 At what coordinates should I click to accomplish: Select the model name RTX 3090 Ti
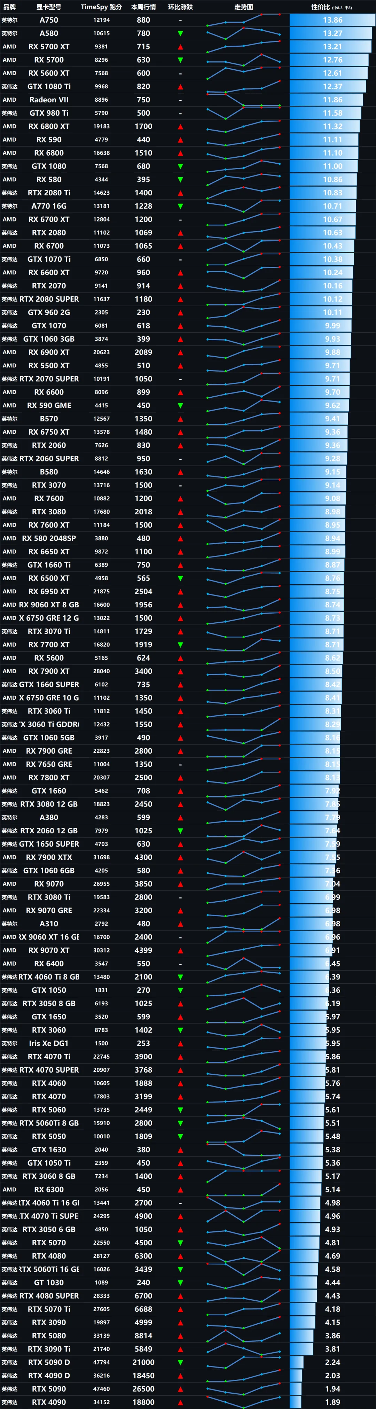49,1349
